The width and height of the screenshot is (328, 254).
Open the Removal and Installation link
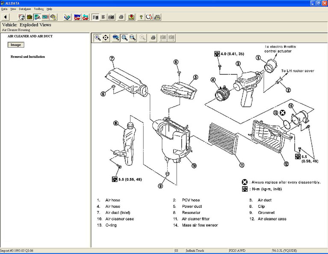[x=28, y=57]
